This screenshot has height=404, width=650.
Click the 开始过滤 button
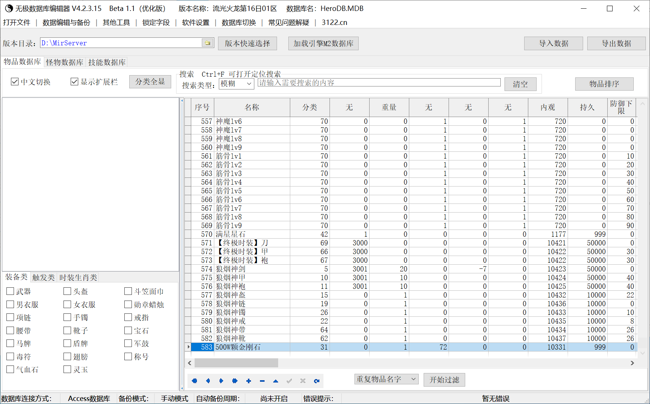tap(444, 380)
